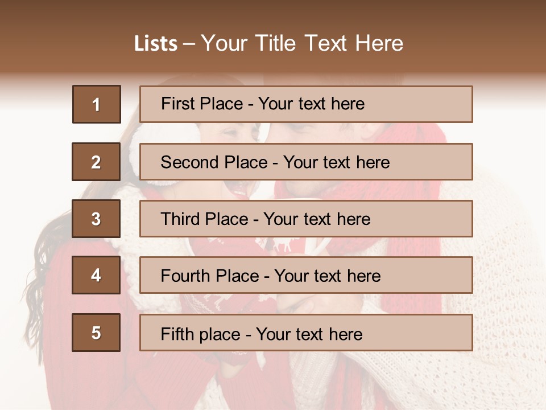The width and height of the screenshot is (546, 410).
Task: Click the number 5 box
Action: click(x=96, y=333)
